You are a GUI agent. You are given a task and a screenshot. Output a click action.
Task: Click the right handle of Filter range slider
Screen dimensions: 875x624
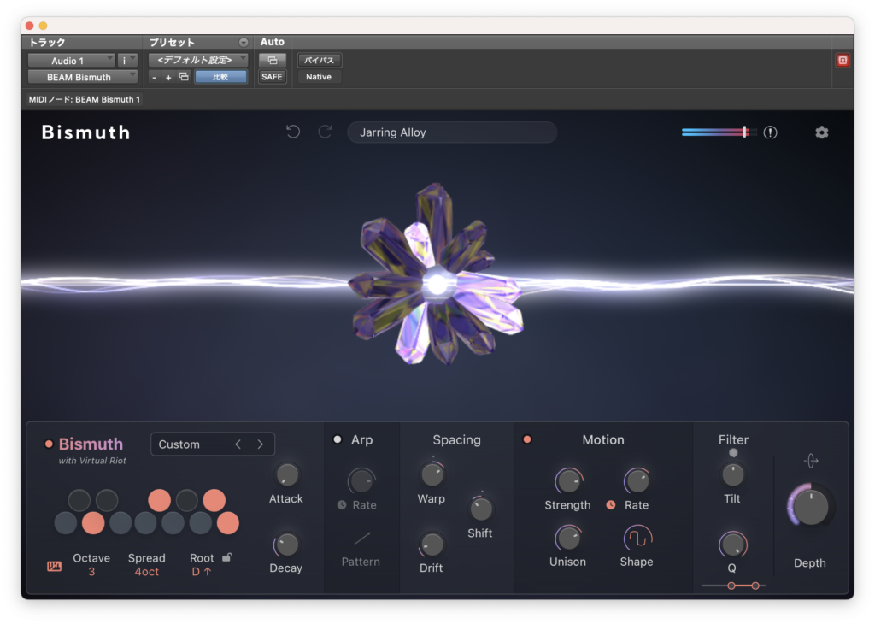[755, 586]
